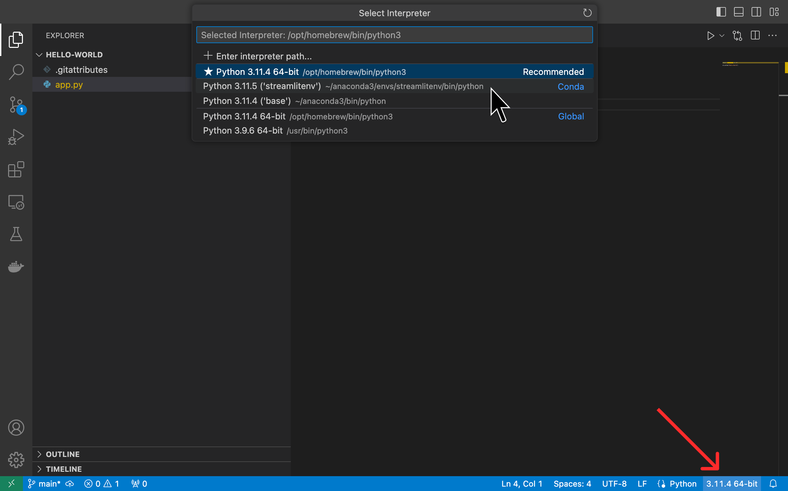Open the Docker extension view
Image resolution: width=788 pixels, height=491 pixels.
[x=16, y=267]
